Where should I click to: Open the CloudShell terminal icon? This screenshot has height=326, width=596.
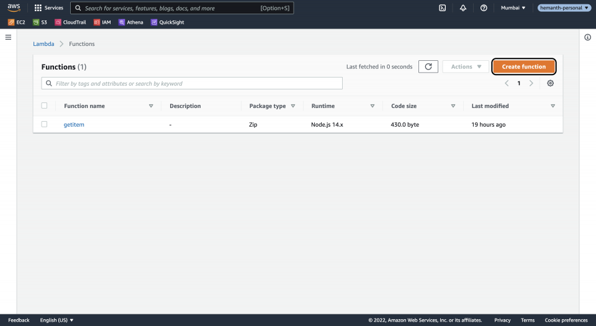[x=442, y=8]
